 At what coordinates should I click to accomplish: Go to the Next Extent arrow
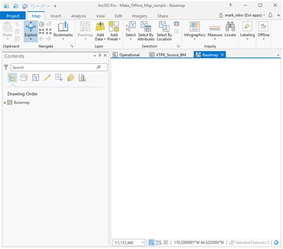(x=49, y=39)
